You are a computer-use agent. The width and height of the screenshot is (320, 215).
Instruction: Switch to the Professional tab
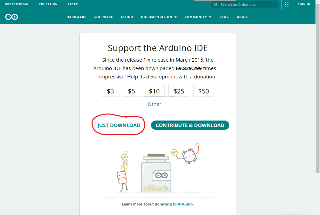(17, 5)
